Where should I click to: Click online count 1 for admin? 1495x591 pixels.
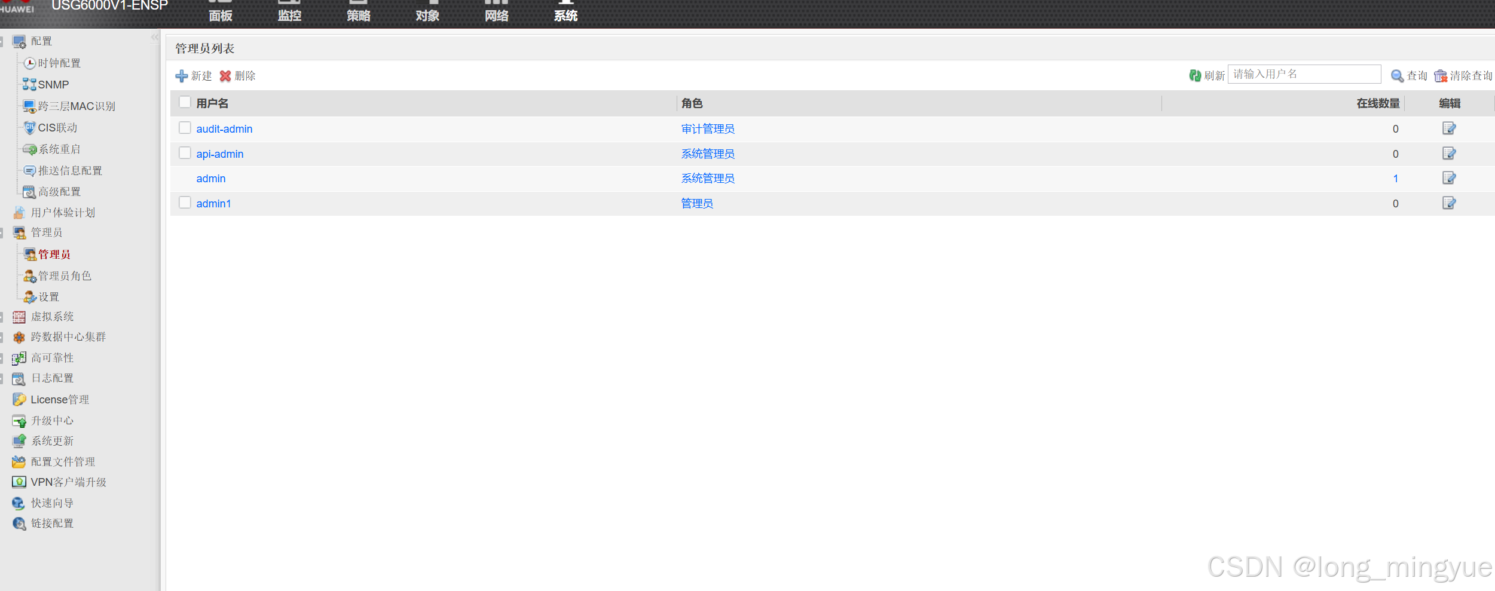(x=1396, y=178)
